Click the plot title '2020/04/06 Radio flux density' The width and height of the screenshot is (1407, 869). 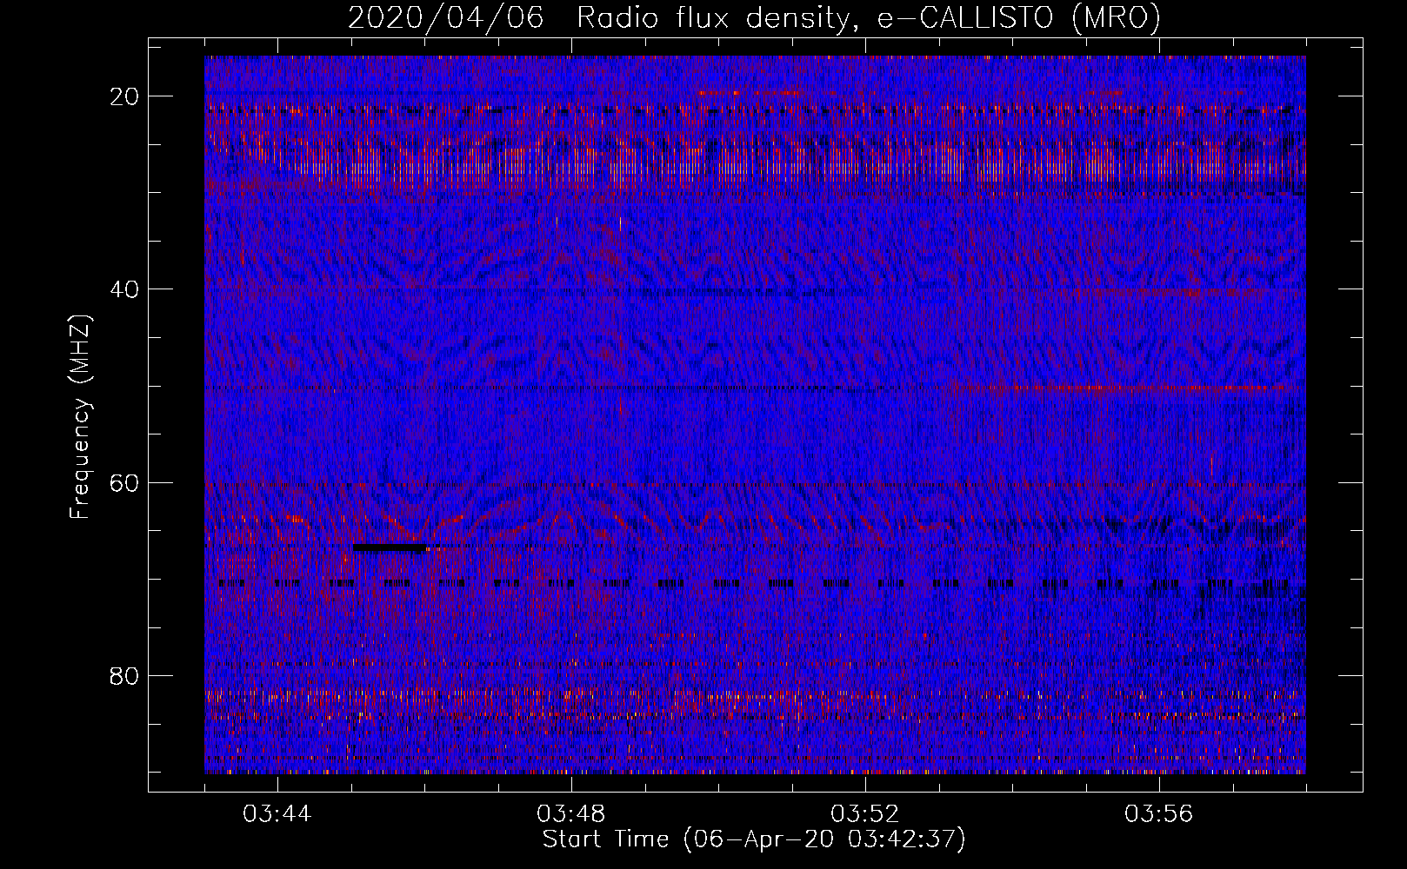click(x=754, y=17)
